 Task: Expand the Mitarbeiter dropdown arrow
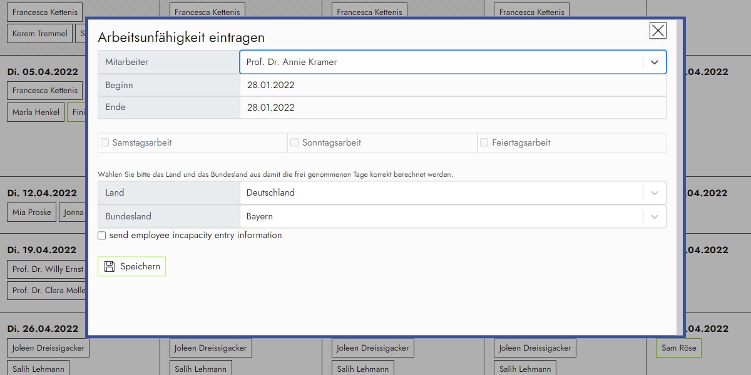(654, 62)
